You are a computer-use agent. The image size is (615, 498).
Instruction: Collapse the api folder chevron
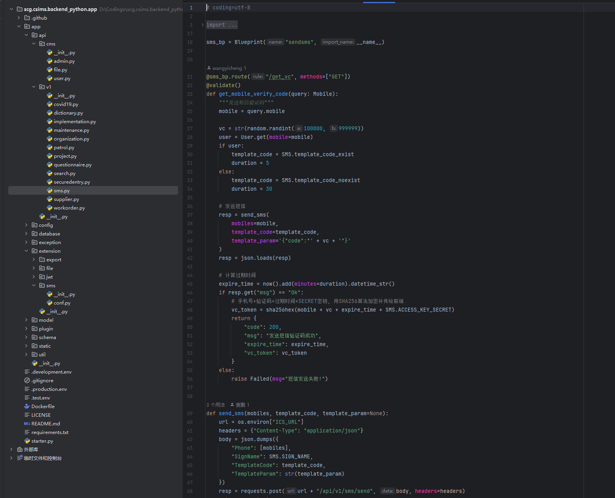26,35
